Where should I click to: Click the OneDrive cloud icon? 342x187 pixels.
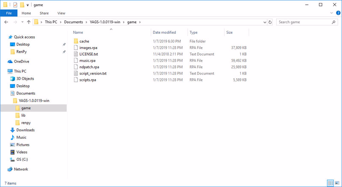click(10, 62)
